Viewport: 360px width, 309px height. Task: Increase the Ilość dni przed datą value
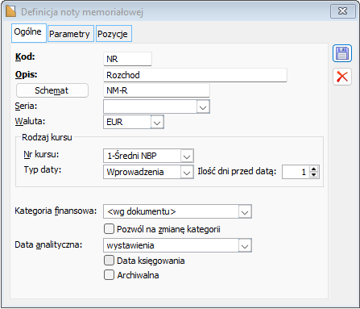click(313, 169)
